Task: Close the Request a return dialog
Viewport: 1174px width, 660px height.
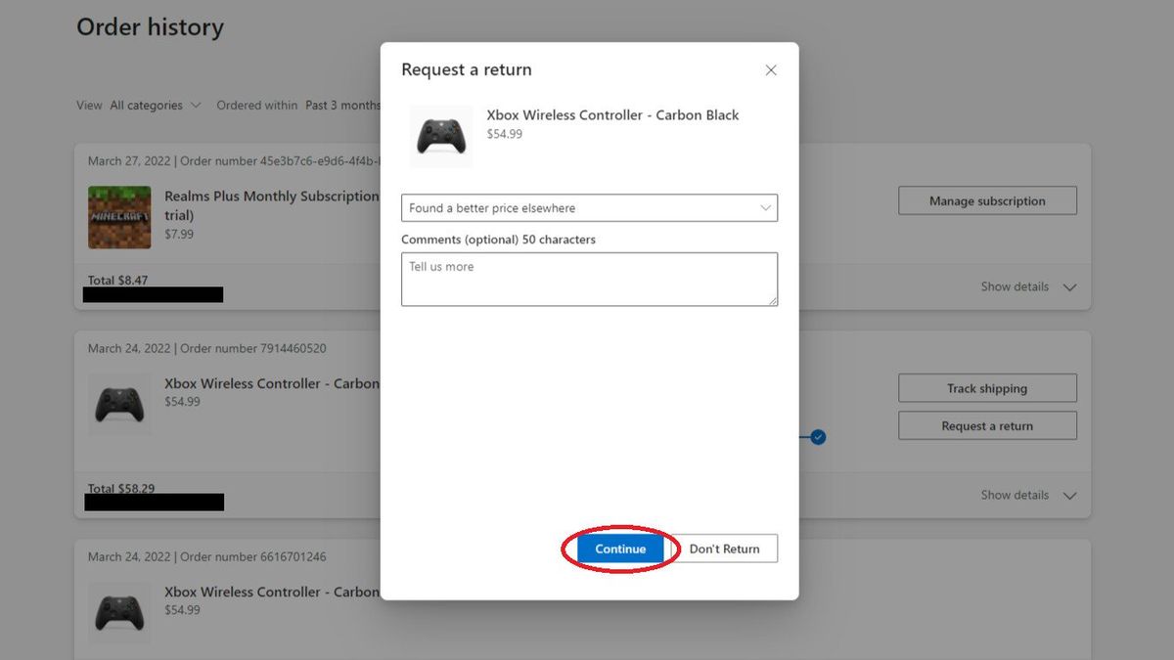Action: point(770,69)
